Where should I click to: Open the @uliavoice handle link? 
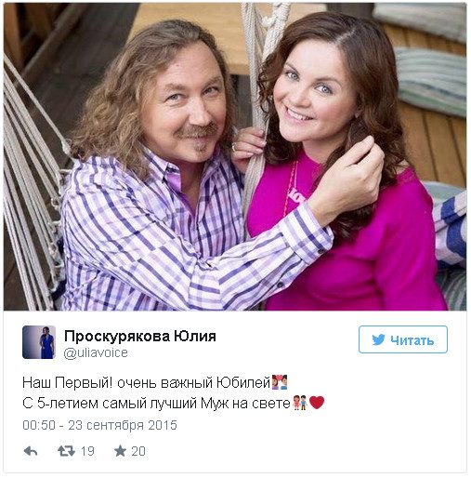[x=96, y=352]
